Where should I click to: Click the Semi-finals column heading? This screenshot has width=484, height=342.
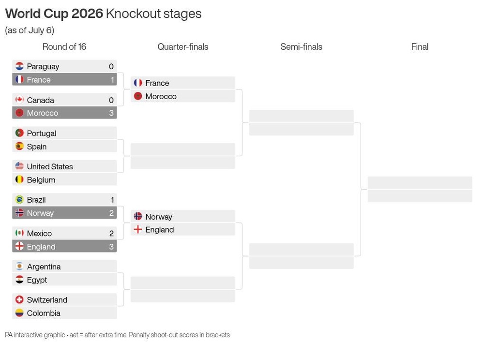[x=301, y=46]
